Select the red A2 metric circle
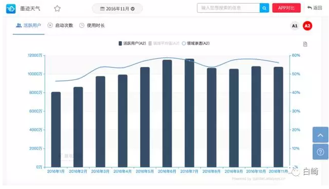 [x=308, y=26]
